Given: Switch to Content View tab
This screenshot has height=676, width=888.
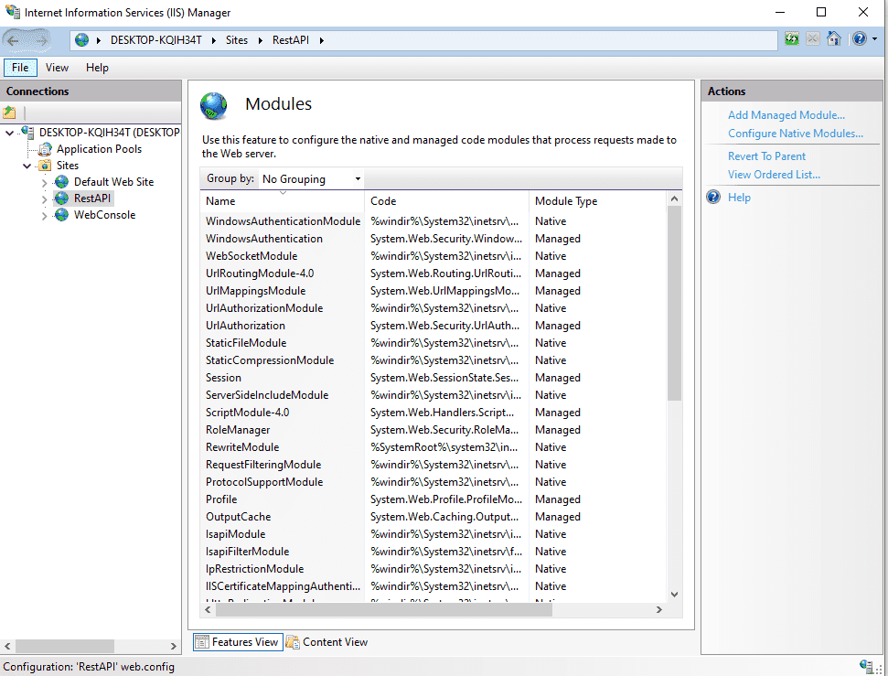Looking at the screenshot, I should [x=327, y=642].
